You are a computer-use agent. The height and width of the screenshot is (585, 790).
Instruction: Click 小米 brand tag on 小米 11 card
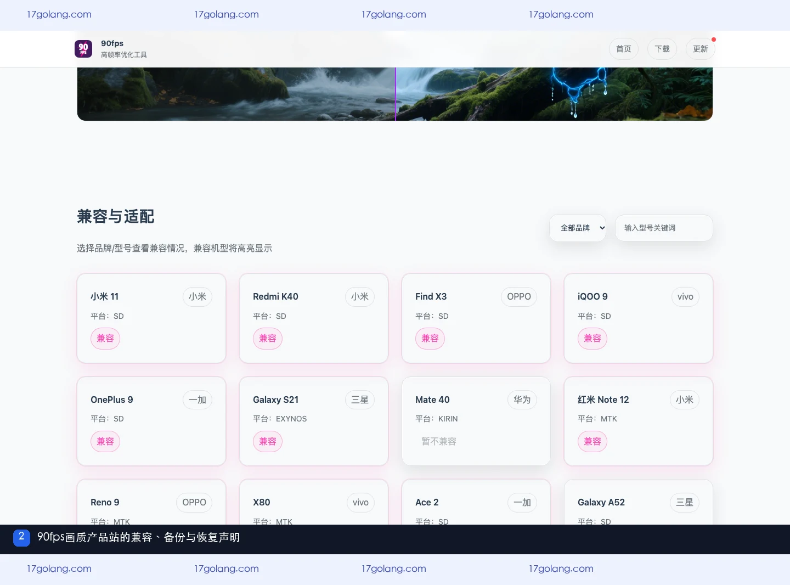tap(198, 296)
